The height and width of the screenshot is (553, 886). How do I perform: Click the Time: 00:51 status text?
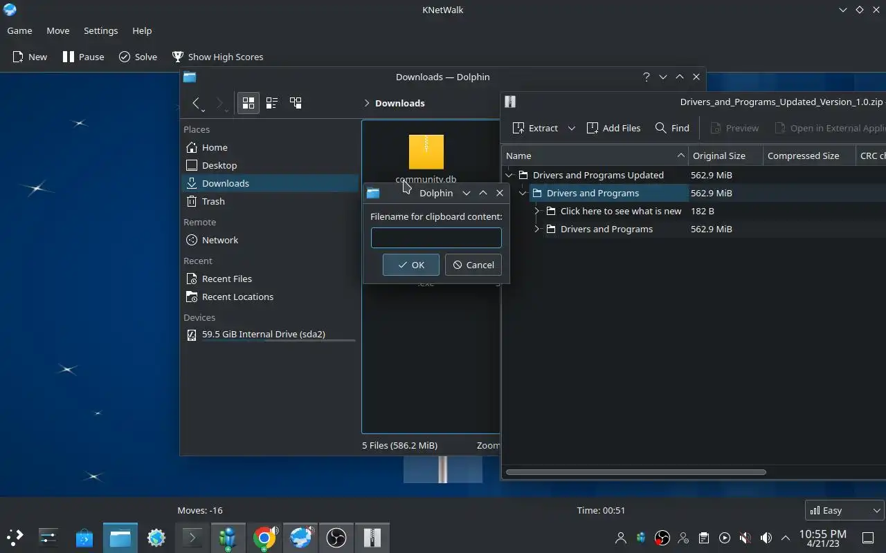pyautogui.click(x=601, y=510)
